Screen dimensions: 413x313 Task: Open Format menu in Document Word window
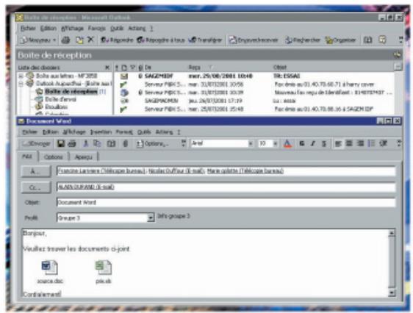click(x=124, y=132)
